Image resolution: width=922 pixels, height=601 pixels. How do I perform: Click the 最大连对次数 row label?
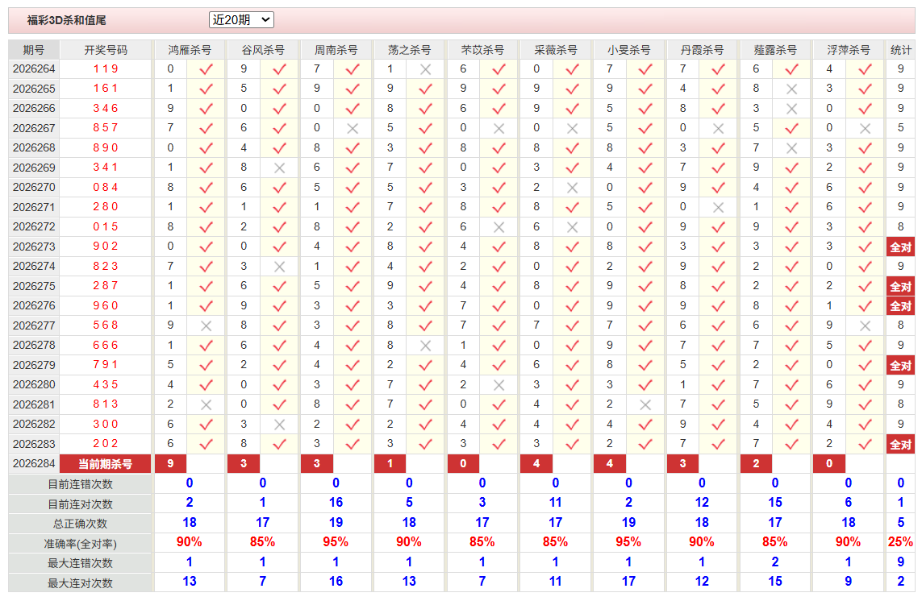[x=80, y=582]
